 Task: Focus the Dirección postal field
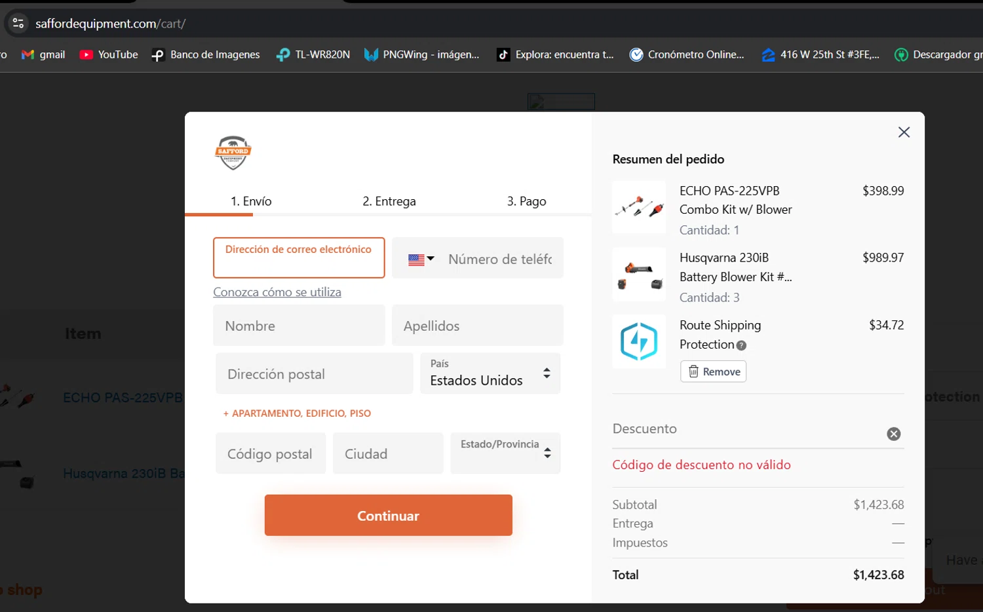[x=315, y=373]
